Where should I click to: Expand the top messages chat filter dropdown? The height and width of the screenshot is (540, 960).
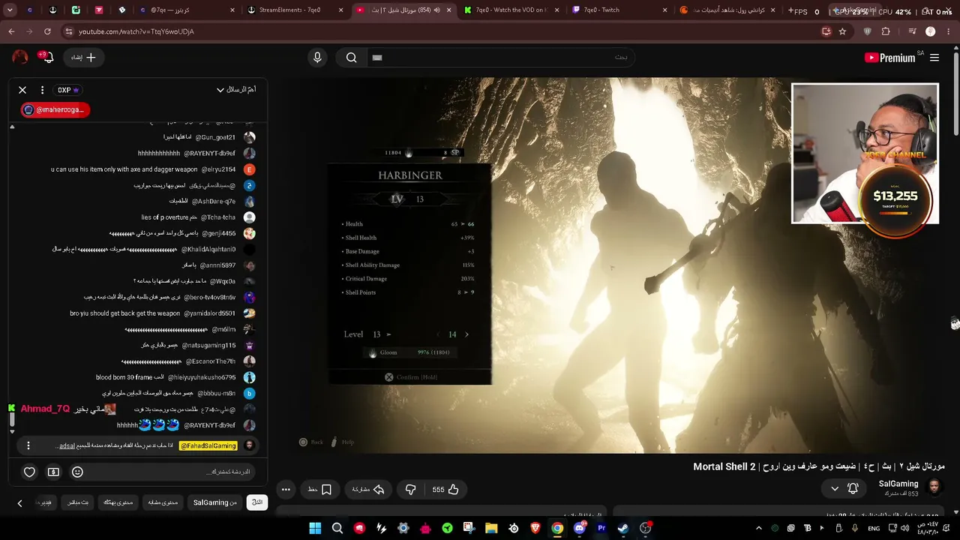click(x=235, y=90)
